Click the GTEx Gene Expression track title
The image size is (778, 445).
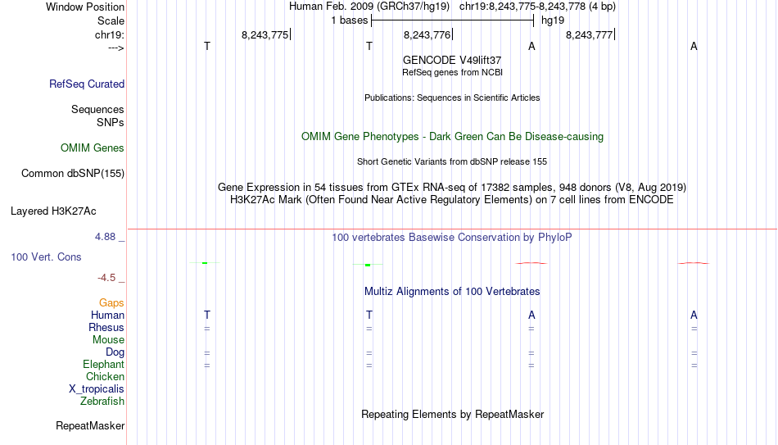coord(452,187)
